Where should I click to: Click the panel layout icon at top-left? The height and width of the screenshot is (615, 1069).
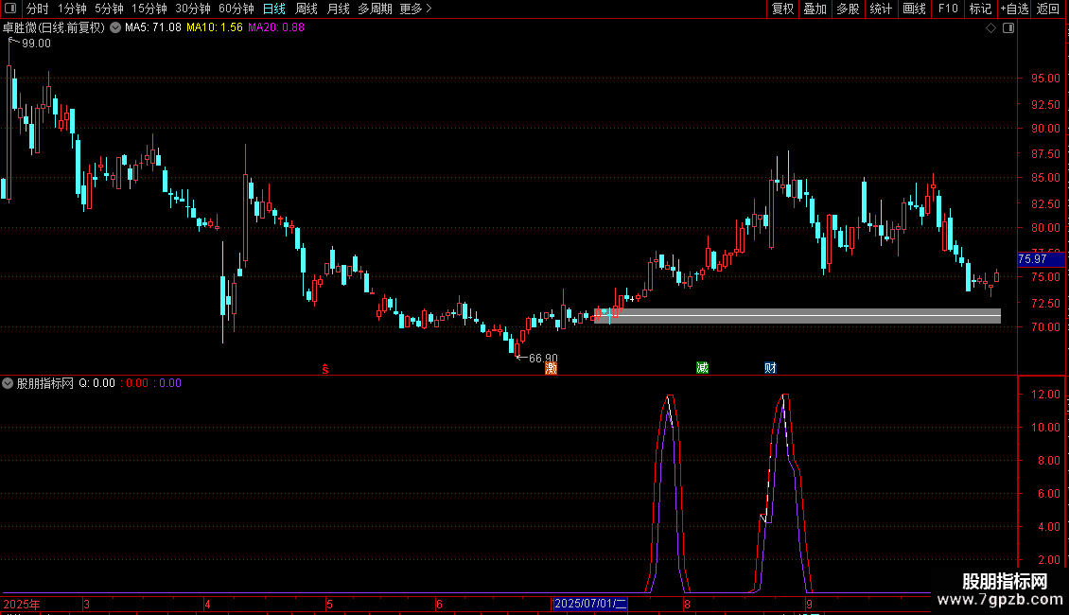pyautogui.click(x=10, y=9)
